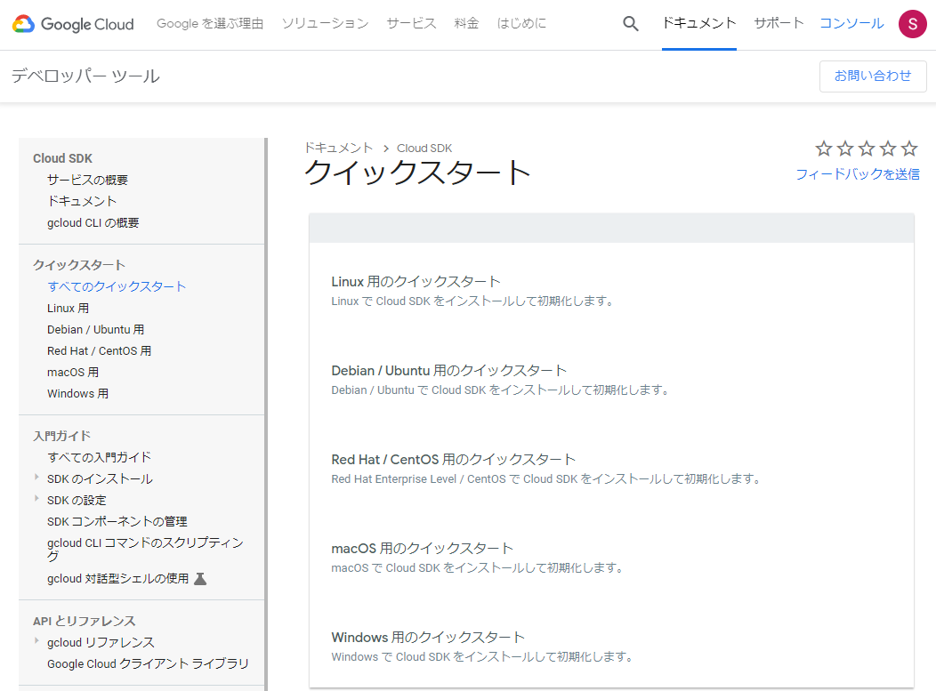
Task: Expand the SDK のインストール tree item
Action: tap(36, 478)
